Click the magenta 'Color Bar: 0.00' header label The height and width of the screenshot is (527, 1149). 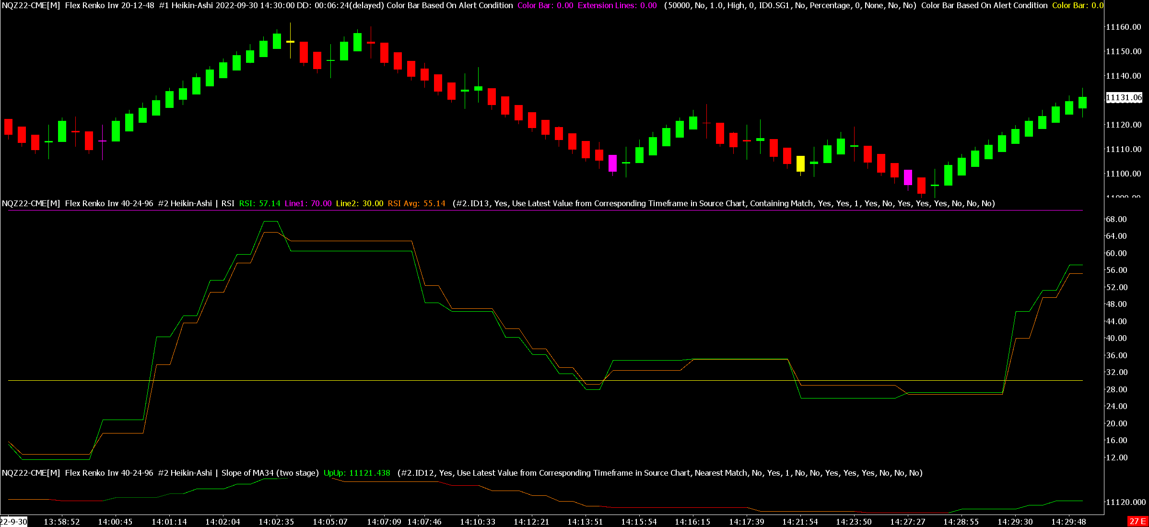click(545, 5)
